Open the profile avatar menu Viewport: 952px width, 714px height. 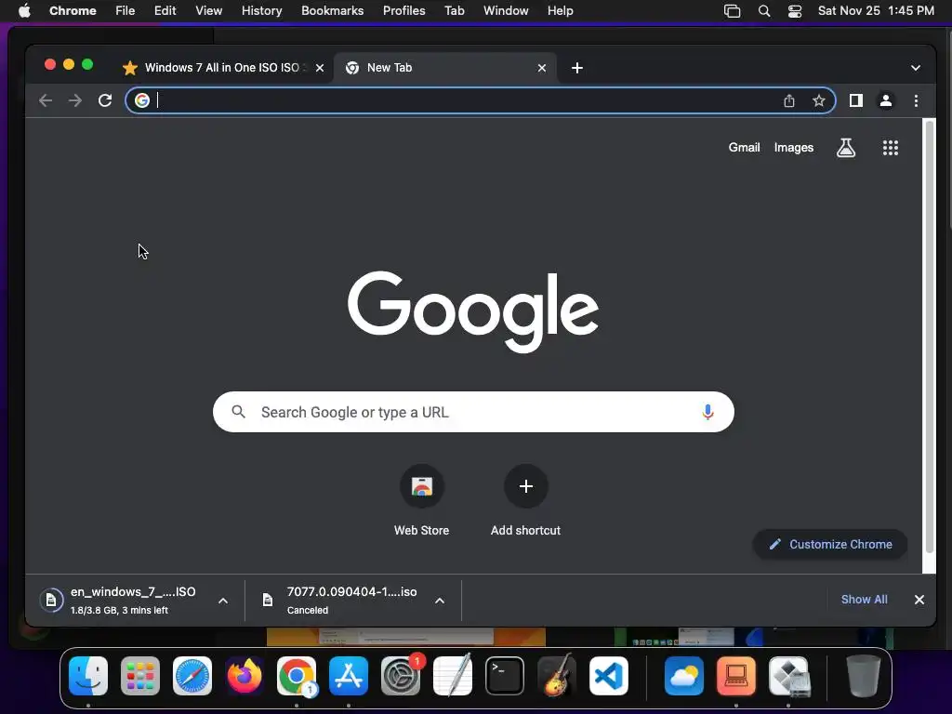(x=886, y=100)
